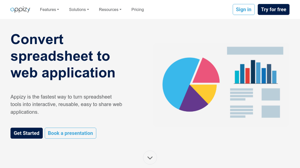Click the pie chart illustration

[191, 85]
